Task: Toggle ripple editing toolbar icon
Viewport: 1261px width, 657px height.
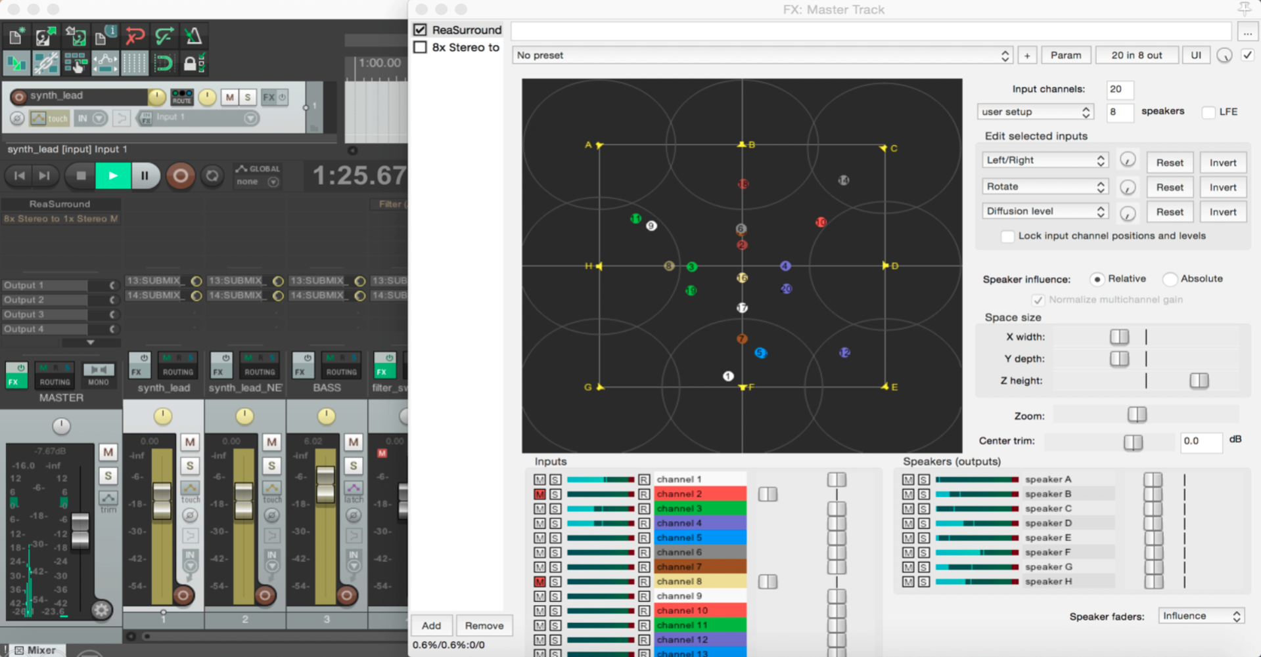Action: tap(75, 63)
